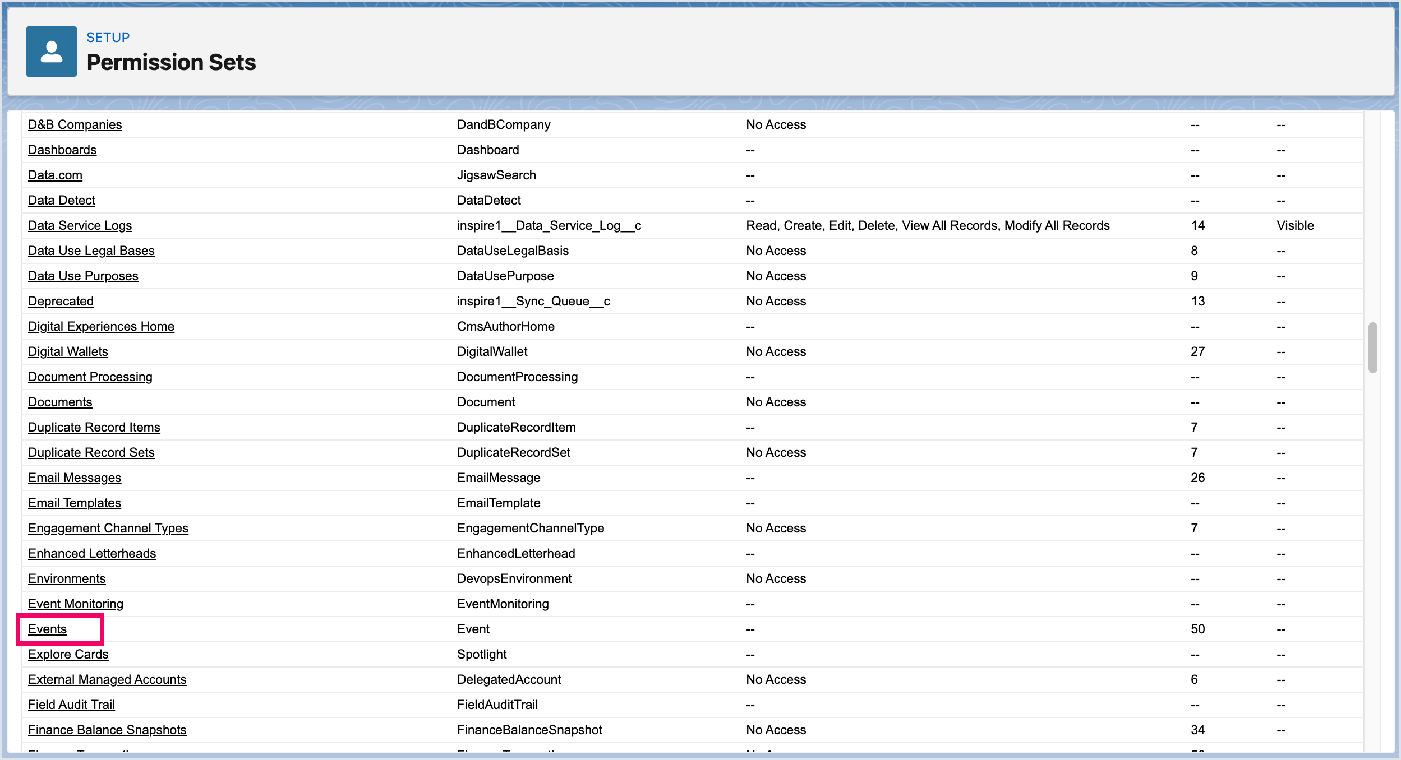Image resolution: width=1401 pixels, height=760 pixels.
Task: Open the Field Audit Trail link
Action: (71, 705)
